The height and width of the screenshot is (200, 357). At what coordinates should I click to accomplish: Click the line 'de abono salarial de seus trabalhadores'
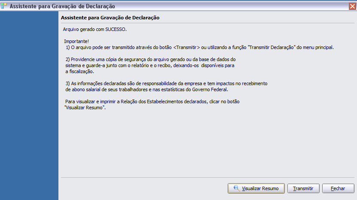pos(146,89)
